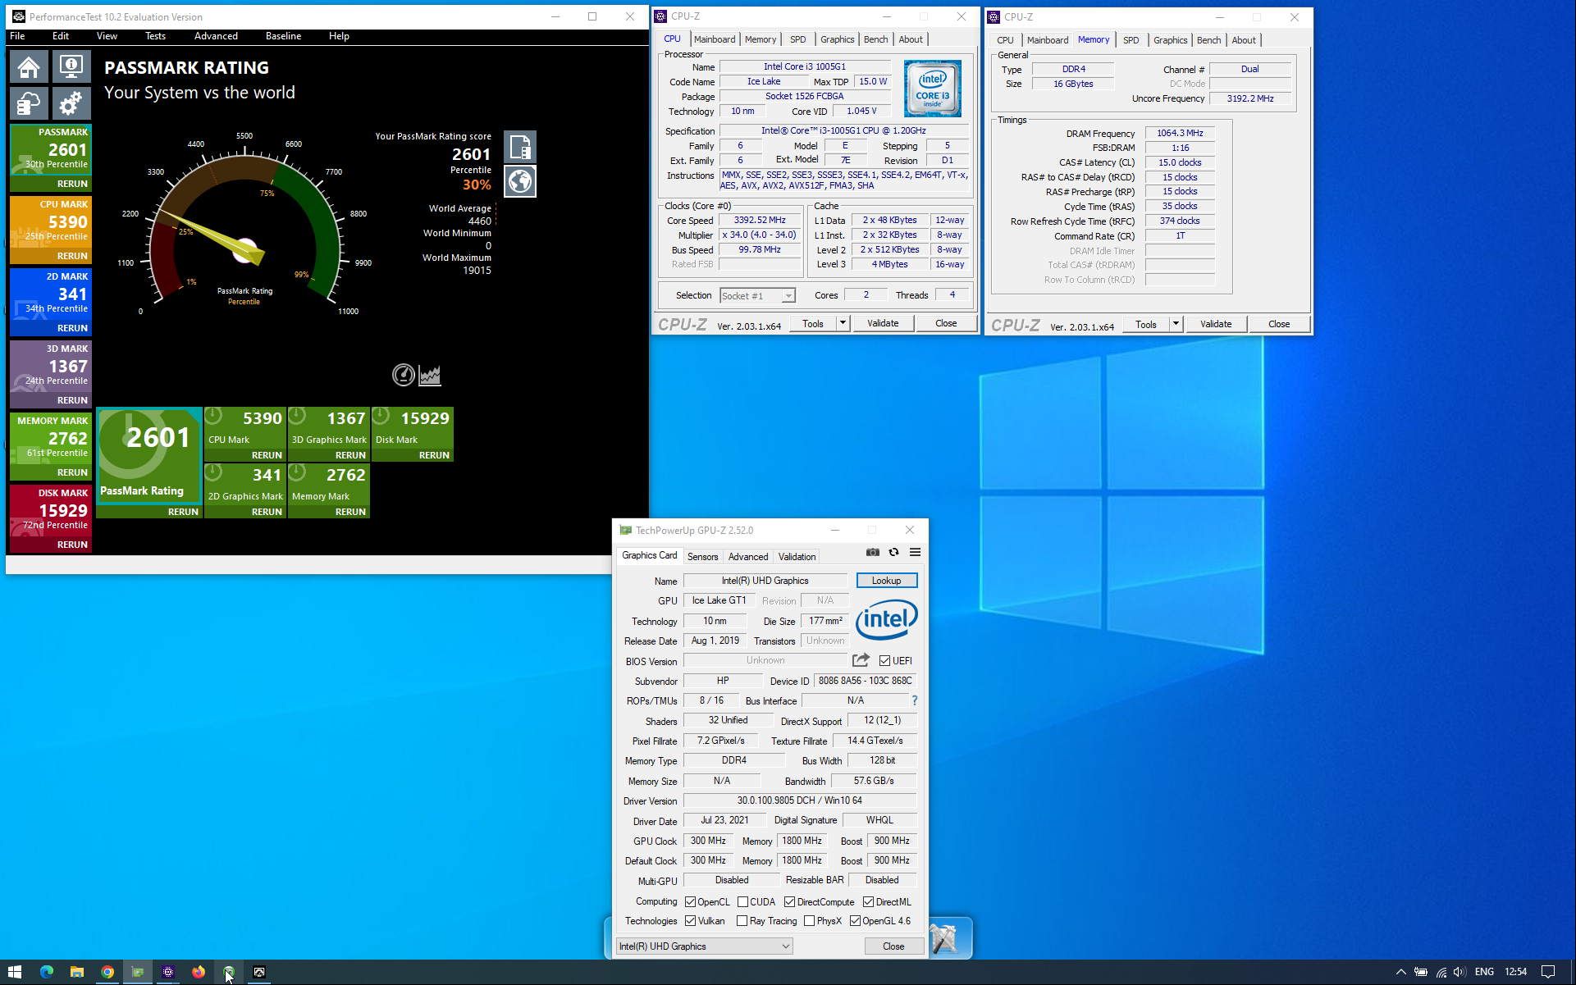The image size is (1576, 985).
Task: Rerun the Disk Mark test in sidebar
Action: [x=72, y=545]
